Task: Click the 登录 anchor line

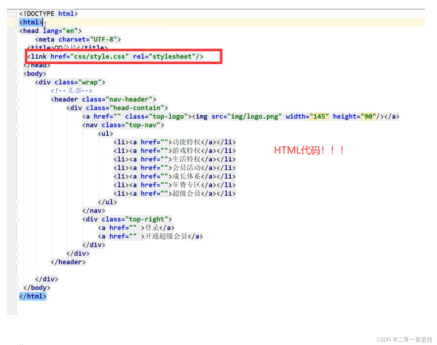Action: [x=136, y=228]
